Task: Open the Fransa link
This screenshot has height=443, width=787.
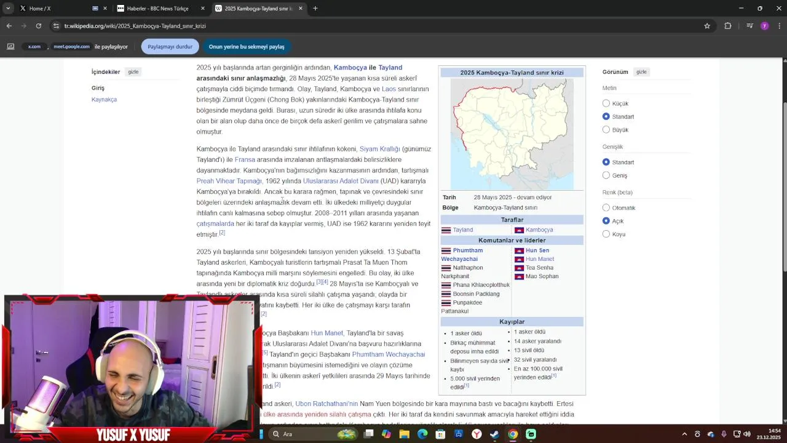Action: click(245, 160)
